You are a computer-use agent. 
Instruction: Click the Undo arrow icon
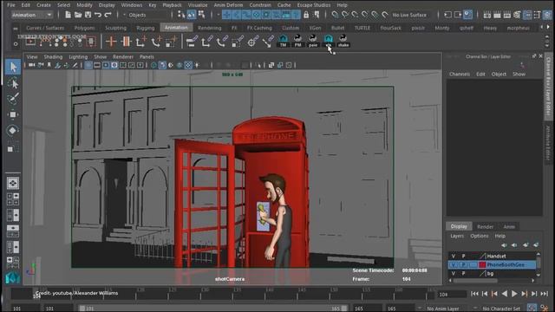coord(98,15)
